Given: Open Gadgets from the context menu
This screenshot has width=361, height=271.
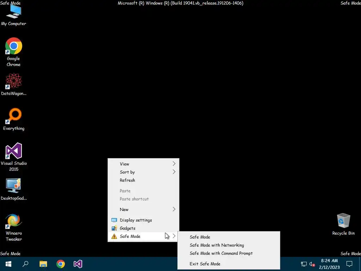Looking at the screenshot, I should click(x=143, y=228).
